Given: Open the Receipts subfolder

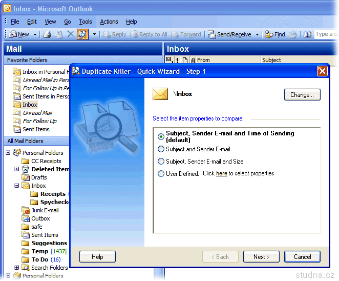Looking at the screenshot, I should (x=48, y=194).
